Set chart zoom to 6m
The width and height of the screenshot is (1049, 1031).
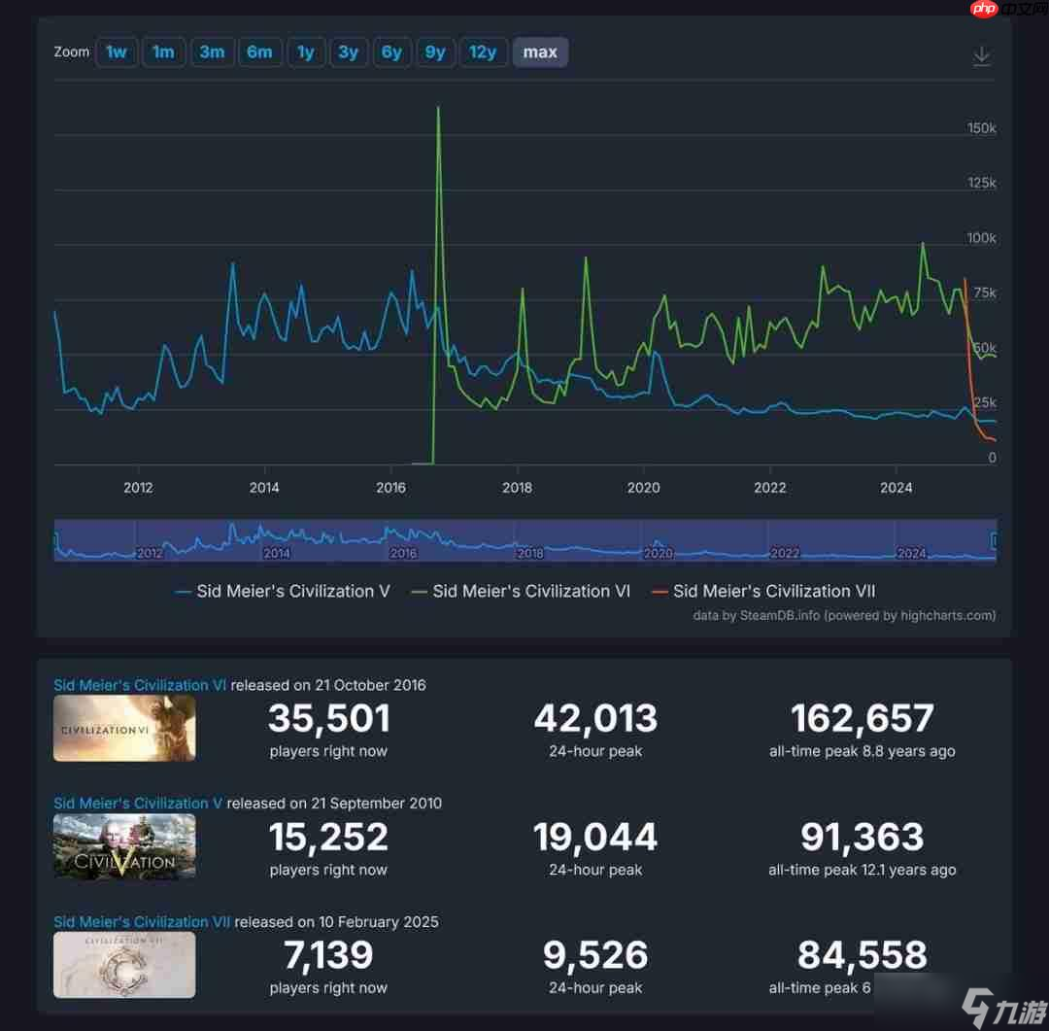tap(259, 52)
